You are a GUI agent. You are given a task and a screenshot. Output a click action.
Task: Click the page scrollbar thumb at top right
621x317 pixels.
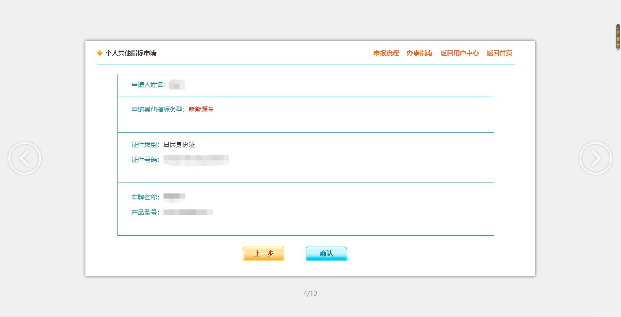pyautogui.click(x=618, y=37)
